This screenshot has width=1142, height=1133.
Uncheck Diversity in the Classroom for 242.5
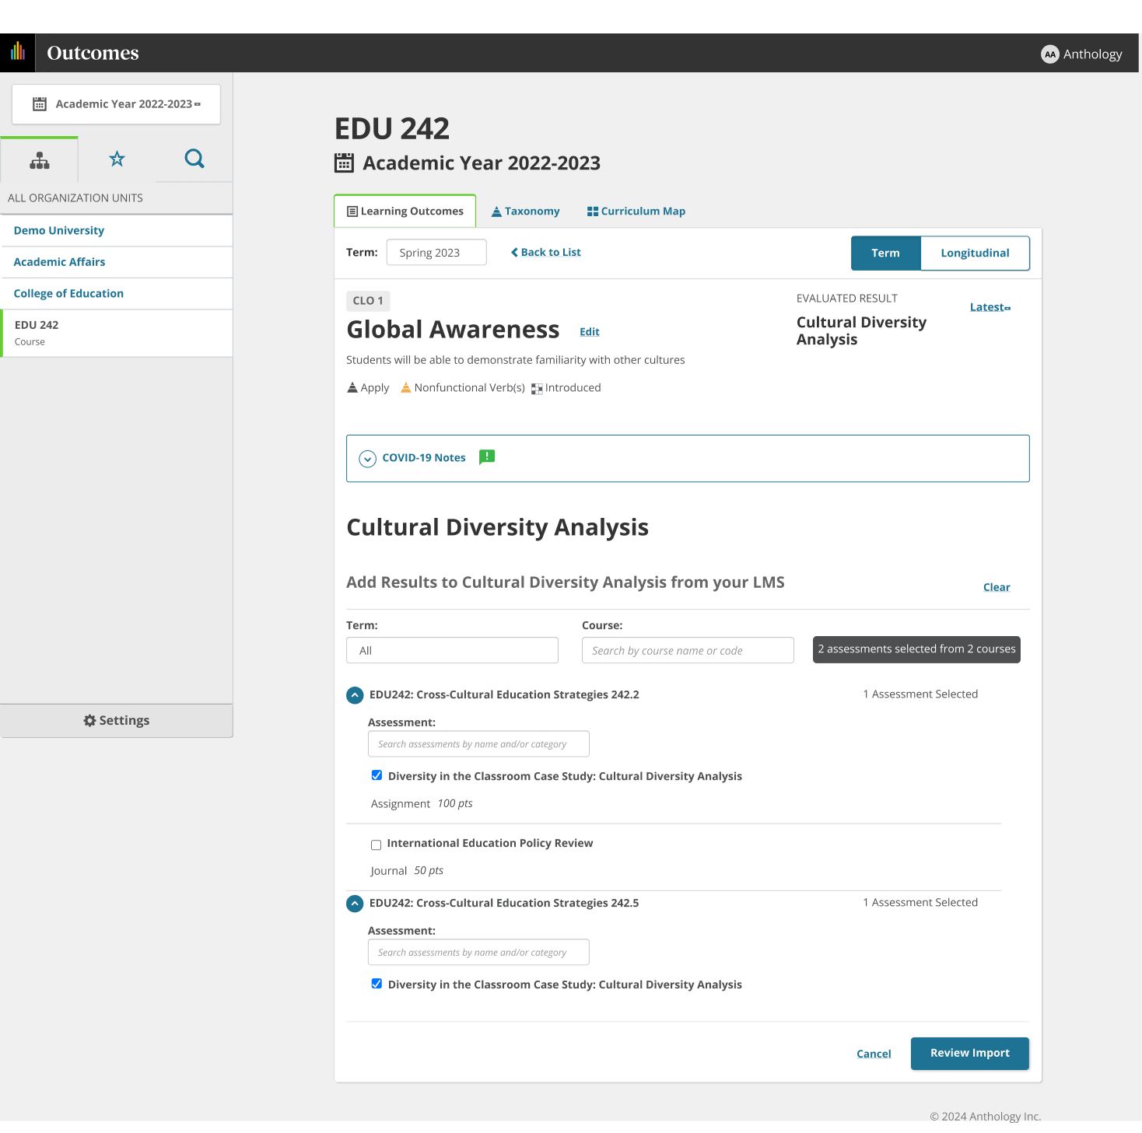pyautogui.click(x=377, y=984)
